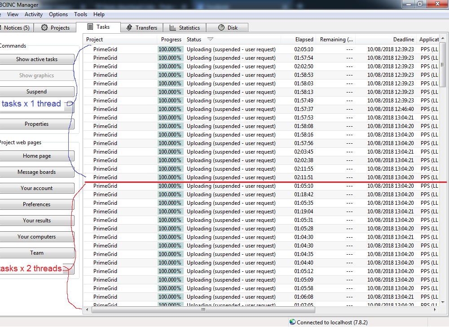Select the task with elapsed 01:05:58
This screenshot has height=327, width=449.
[x=261, y=288]
